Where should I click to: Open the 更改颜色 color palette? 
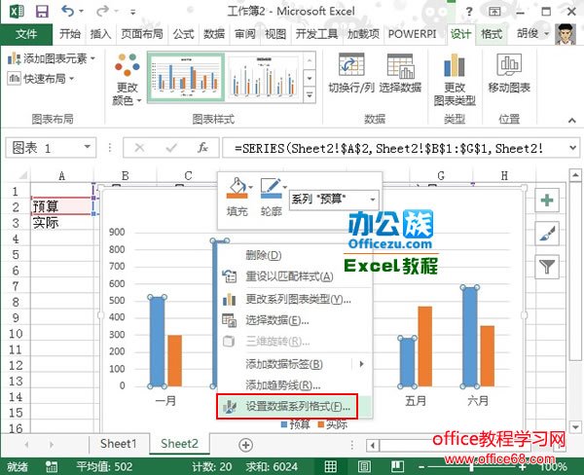[x=127, y=79]
